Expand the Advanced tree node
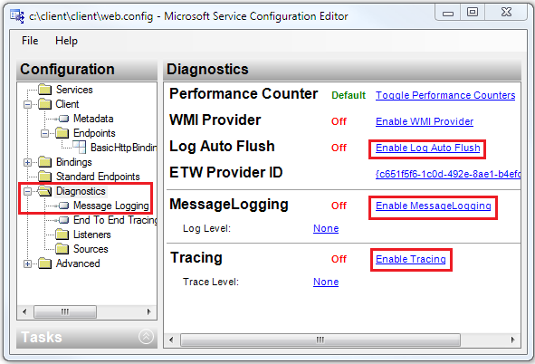The height and width of the screenshot is (364, 535). [x=28, y=263]
